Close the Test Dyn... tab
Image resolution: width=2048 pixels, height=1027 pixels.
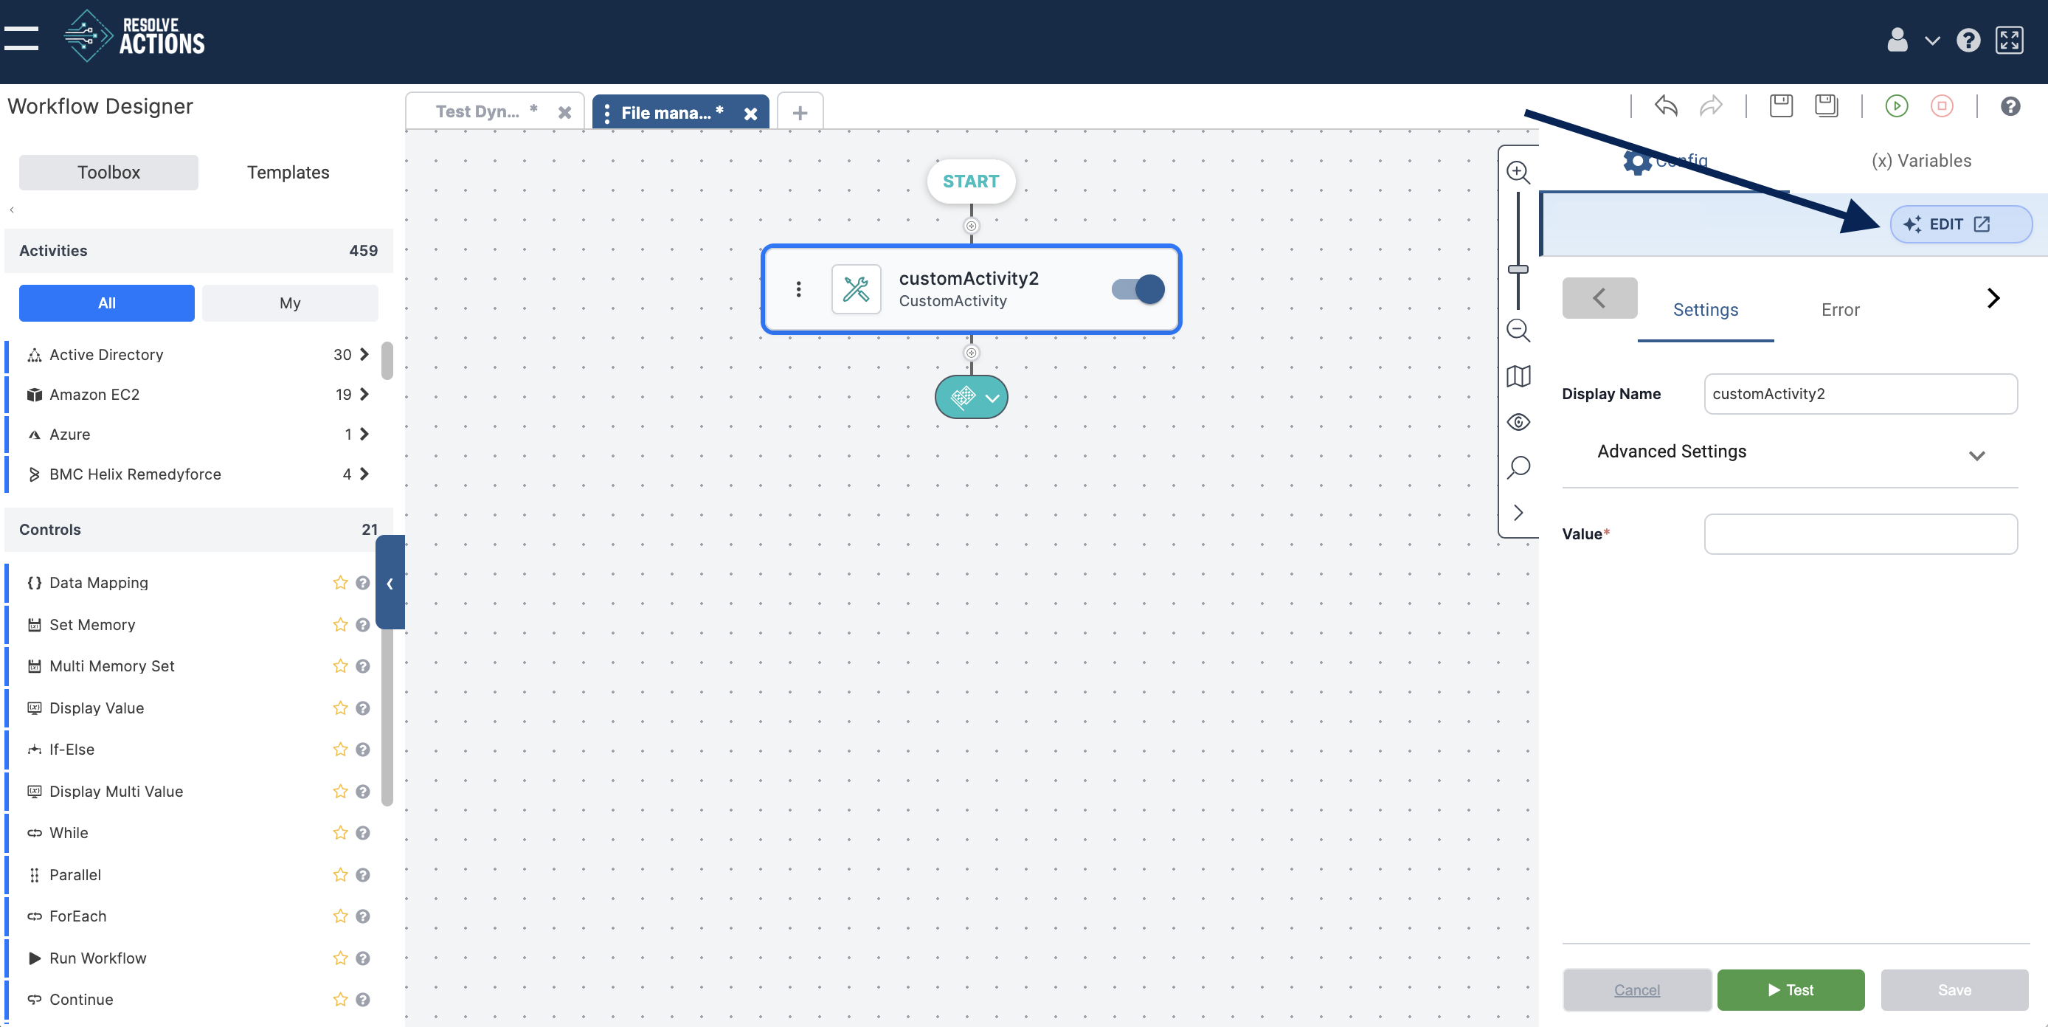tap(564, 113)
